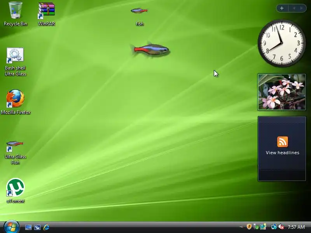Click the analog clock gadget
Viewport: 311px width, 233px height.
[281, 43]
